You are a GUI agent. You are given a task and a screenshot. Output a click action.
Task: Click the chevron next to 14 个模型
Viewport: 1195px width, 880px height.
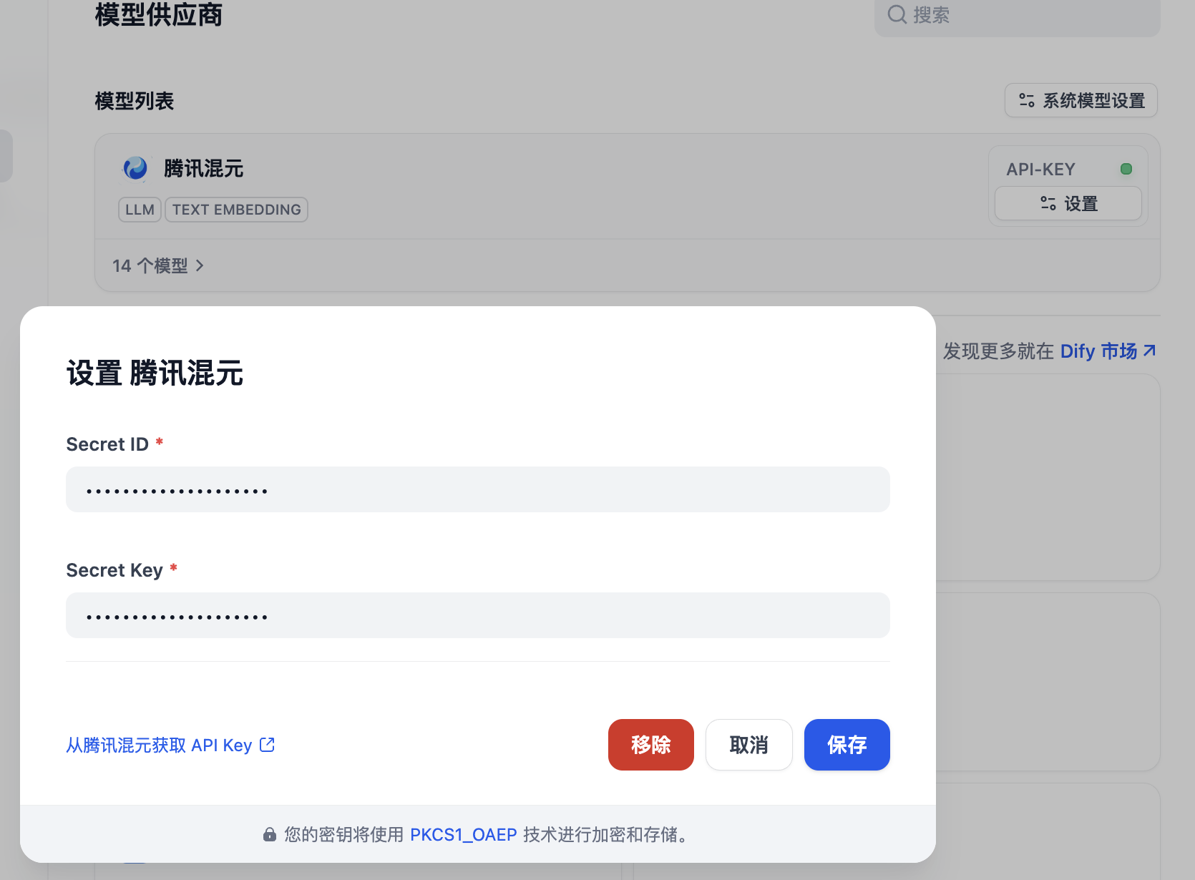[x=200, y=265]
